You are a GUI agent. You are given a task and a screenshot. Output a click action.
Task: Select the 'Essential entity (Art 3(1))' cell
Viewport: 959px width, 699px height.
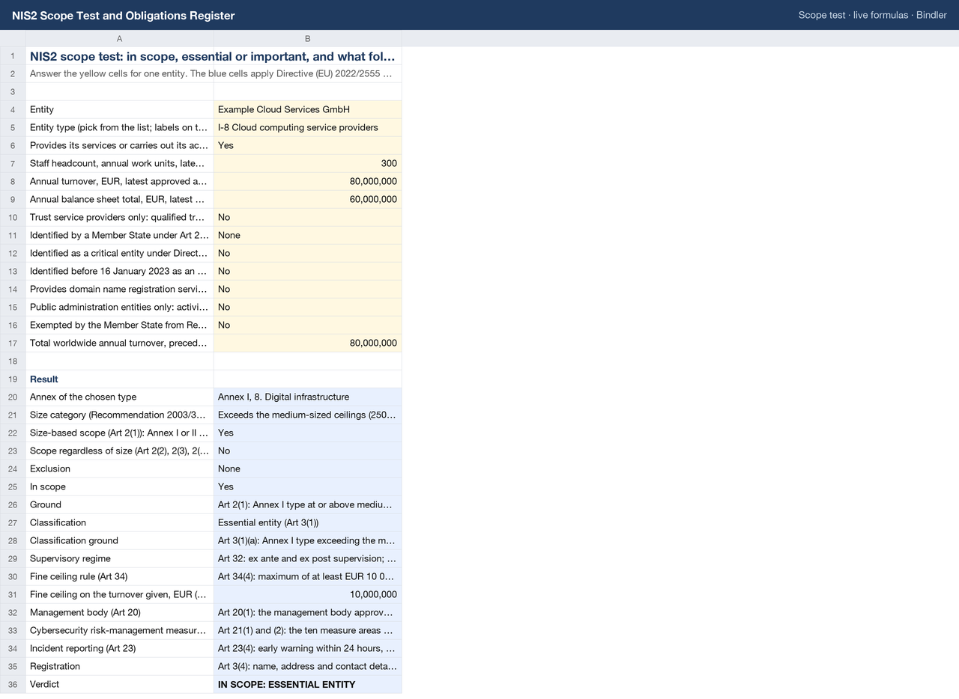tap(308, 522)
